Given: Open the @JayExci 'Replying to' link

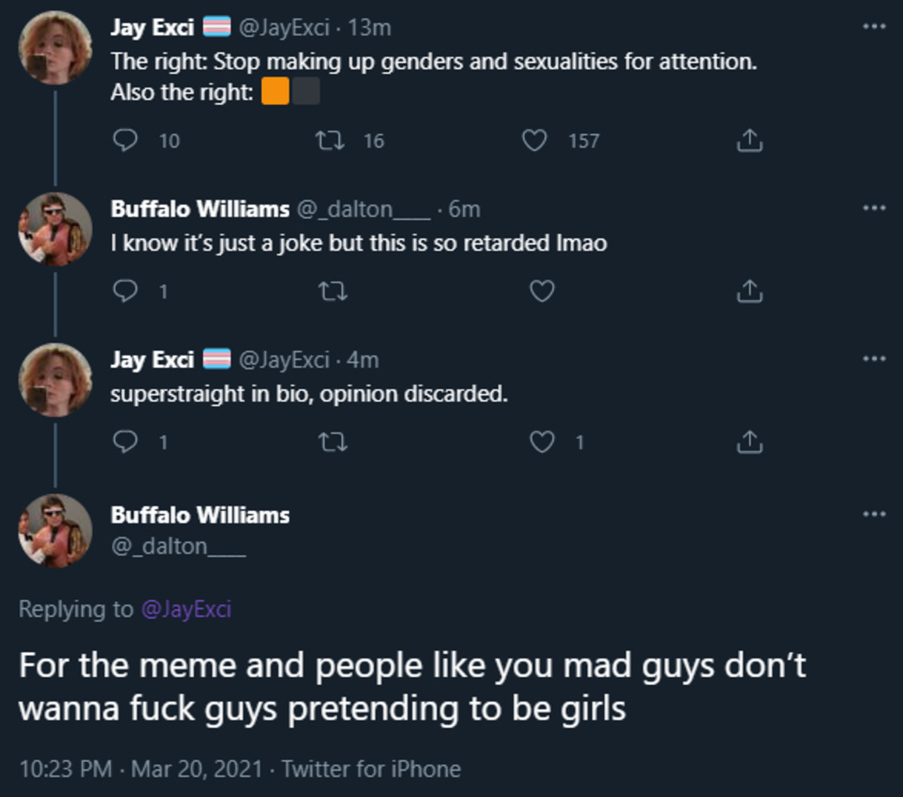Looking at the screenshot, I should (185, 609).
